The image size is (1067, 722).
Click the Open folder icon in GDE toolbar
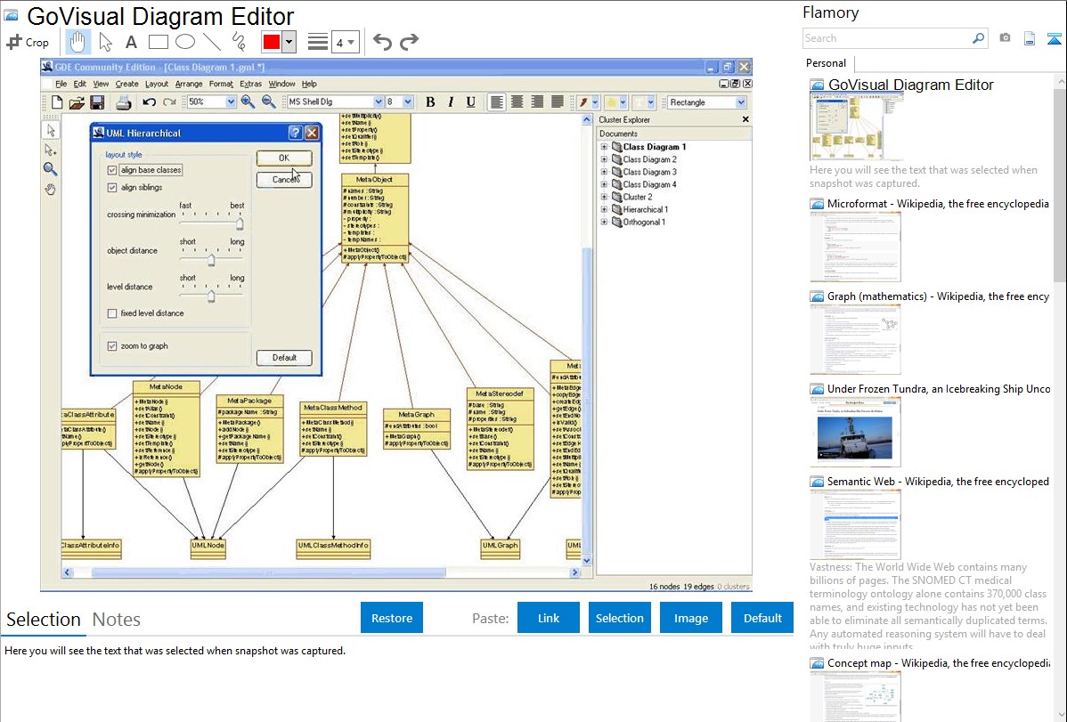pyautogui.click(x=77, y=102)
